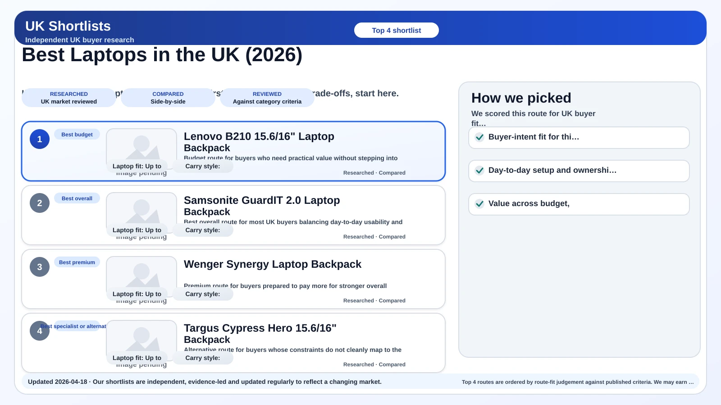Click the Best budget tag

point(77,135)
